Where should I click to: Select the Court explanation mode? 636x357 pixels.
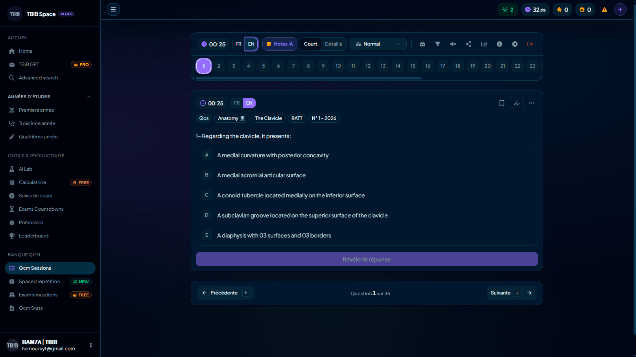(310, 44)
